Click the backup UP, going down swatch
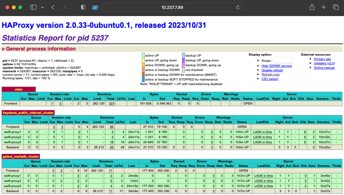The width and height of the screenshot is (344, 195). pos(183,60)
